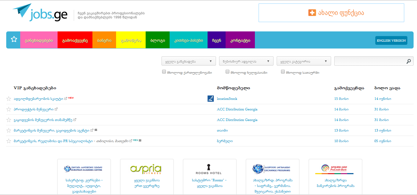Enable მხოლოდ ქართულენოვანი checkbox
Screen dimensions: 417x195
164,72
